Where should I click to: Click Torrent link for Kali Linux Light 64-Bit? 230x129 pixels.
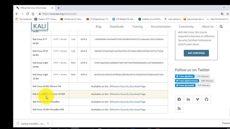click(64, 63)
